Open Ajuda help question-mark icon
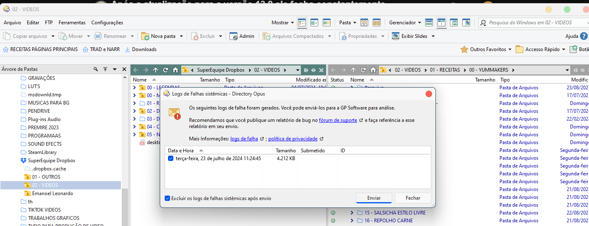The image size is (589, 226). point(584,36)
